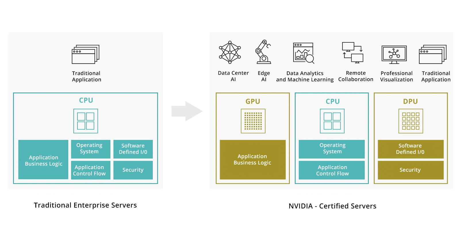
Task: Click the gold Security block under DPU
Action: [x=411, y=170]
